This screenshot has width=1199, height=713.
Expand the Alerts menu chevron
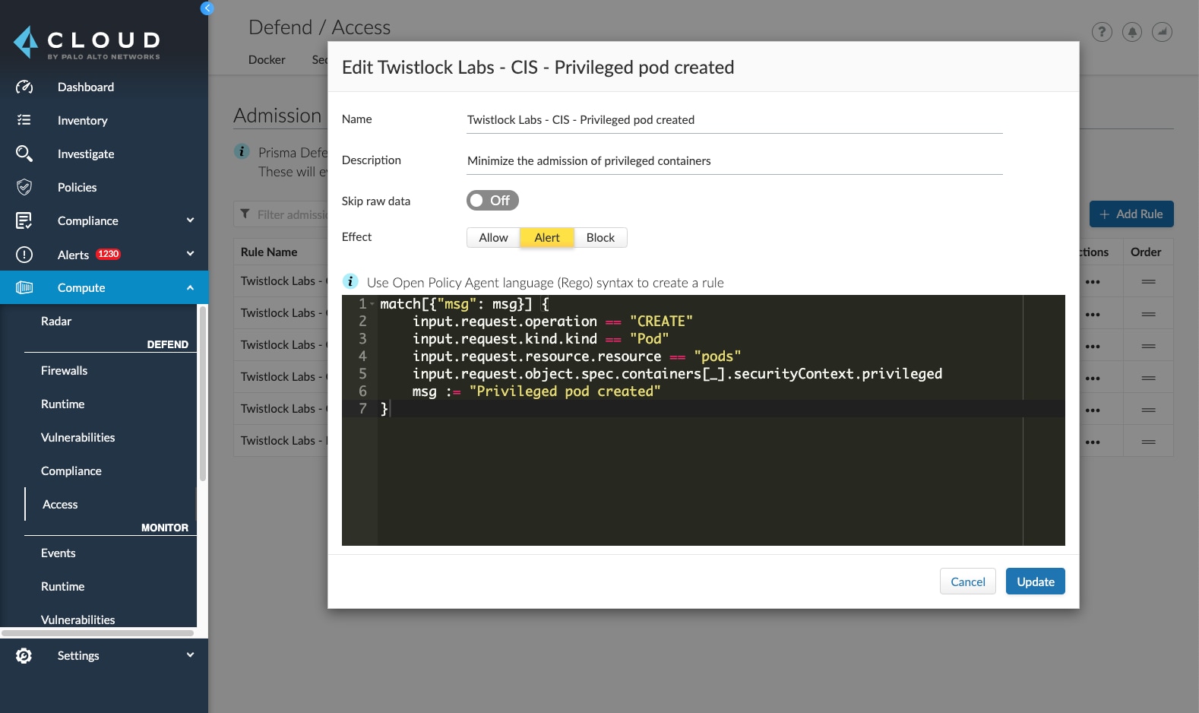(x=190, y=254)
